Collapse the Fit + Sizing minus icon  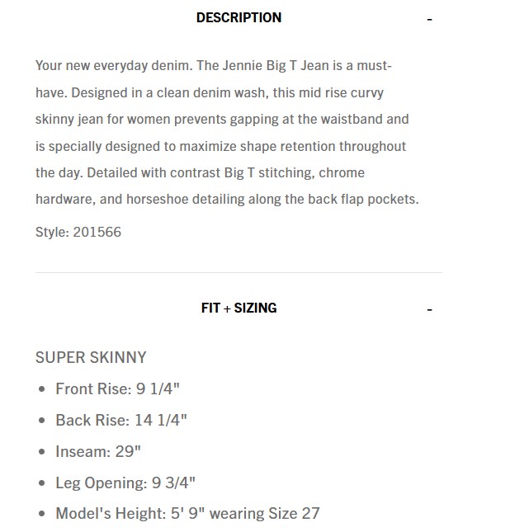tap(430, 309)
